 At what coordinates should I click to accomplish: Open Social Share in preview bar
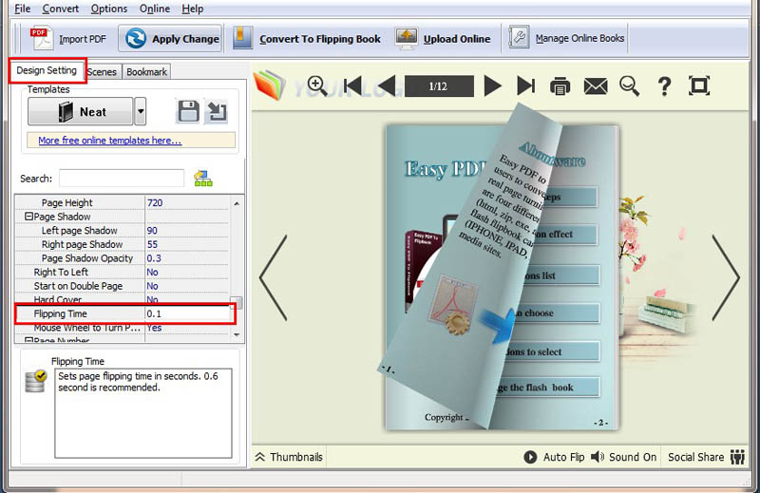click(706, 457)
